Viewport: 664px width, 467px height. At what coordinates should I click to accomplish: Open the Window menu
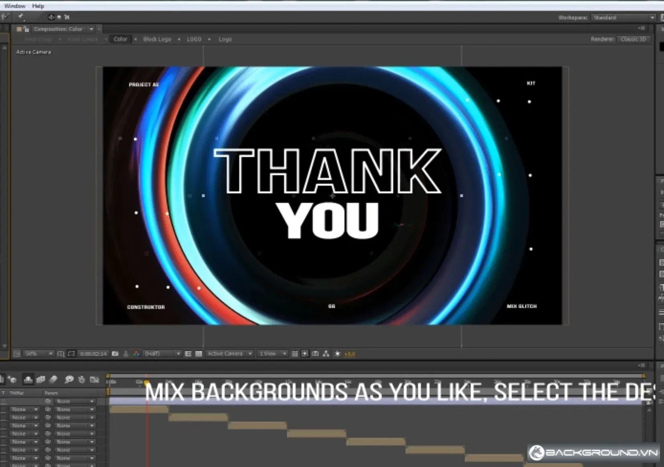15,6
